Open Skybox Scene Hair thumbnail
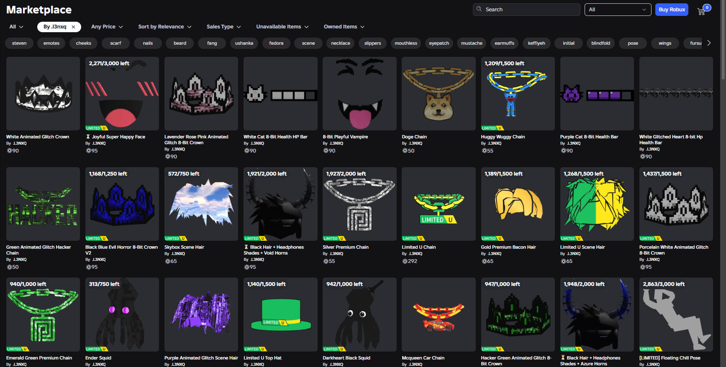The image size is (726, 367). (201, 204)
